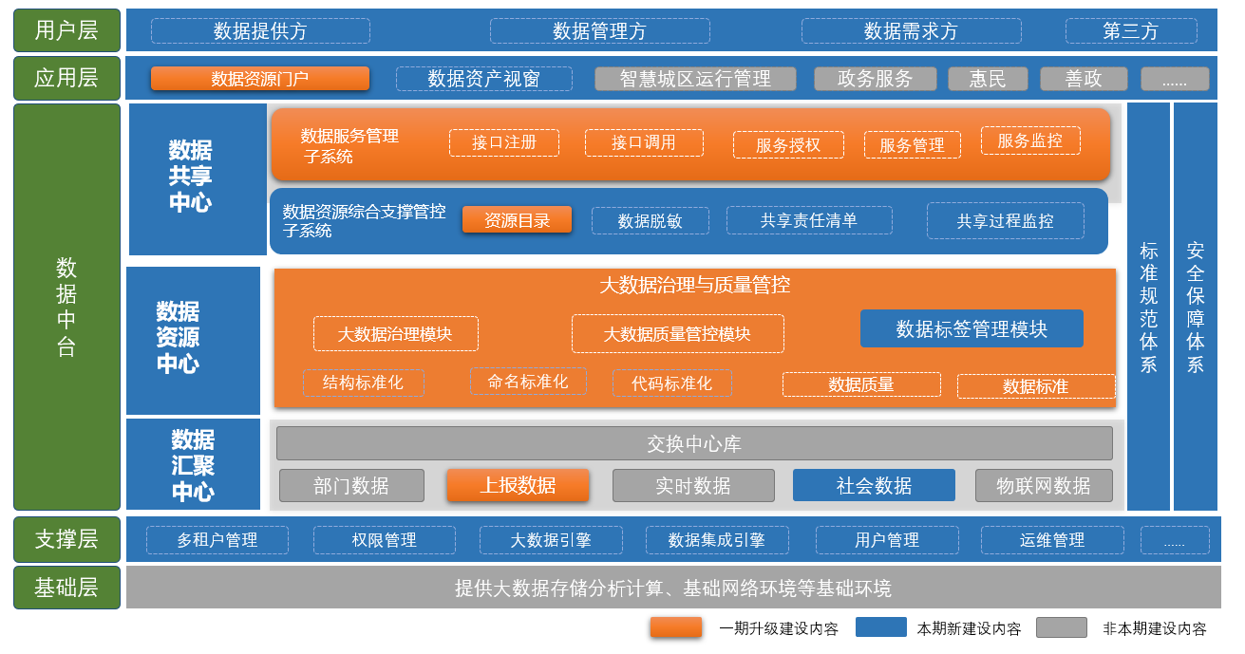Click the 服务监控 box
Screen dimensions: 1245x654
coord(1029,140)
